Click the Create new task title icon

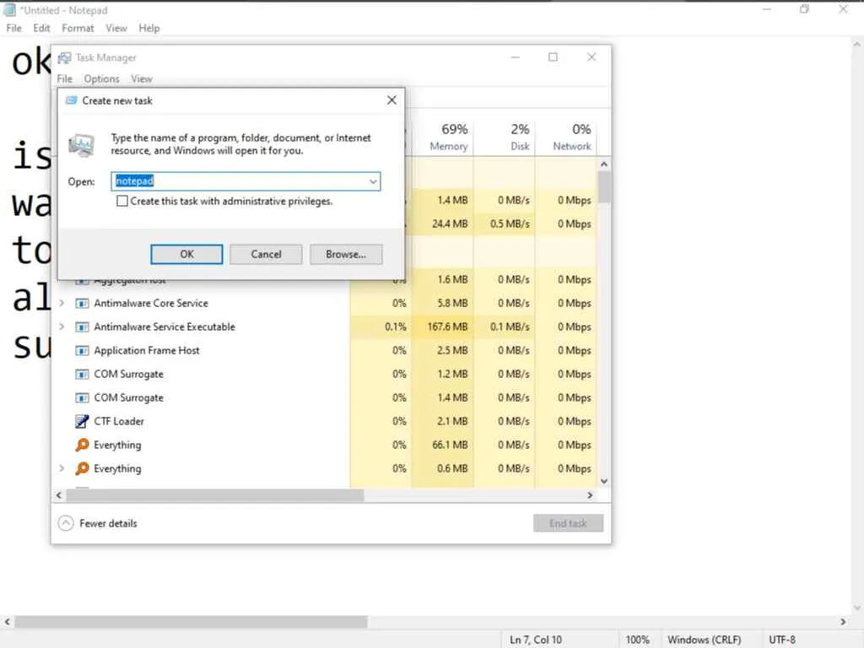pyautogui.click(x=71, y=100)
